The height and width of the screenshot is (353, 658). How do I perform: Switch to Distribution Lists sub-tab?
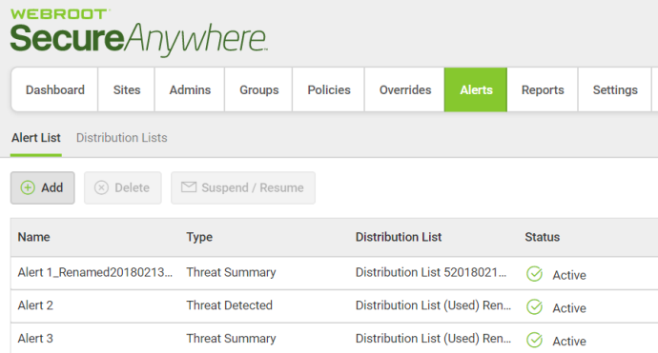pos(122,138)
